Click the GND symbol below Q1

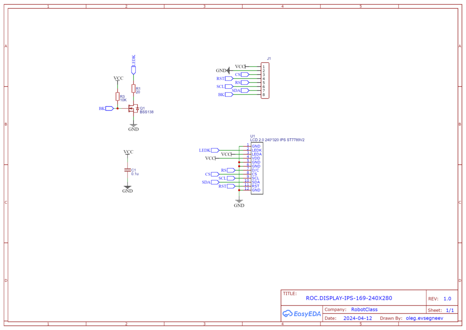(x=133, y=127)
